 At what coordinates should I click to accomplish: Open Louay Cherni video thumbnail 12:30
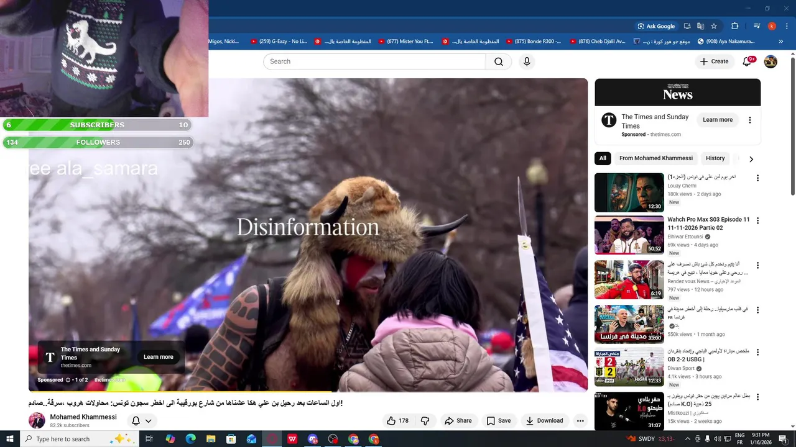click(x=629, y=192)
